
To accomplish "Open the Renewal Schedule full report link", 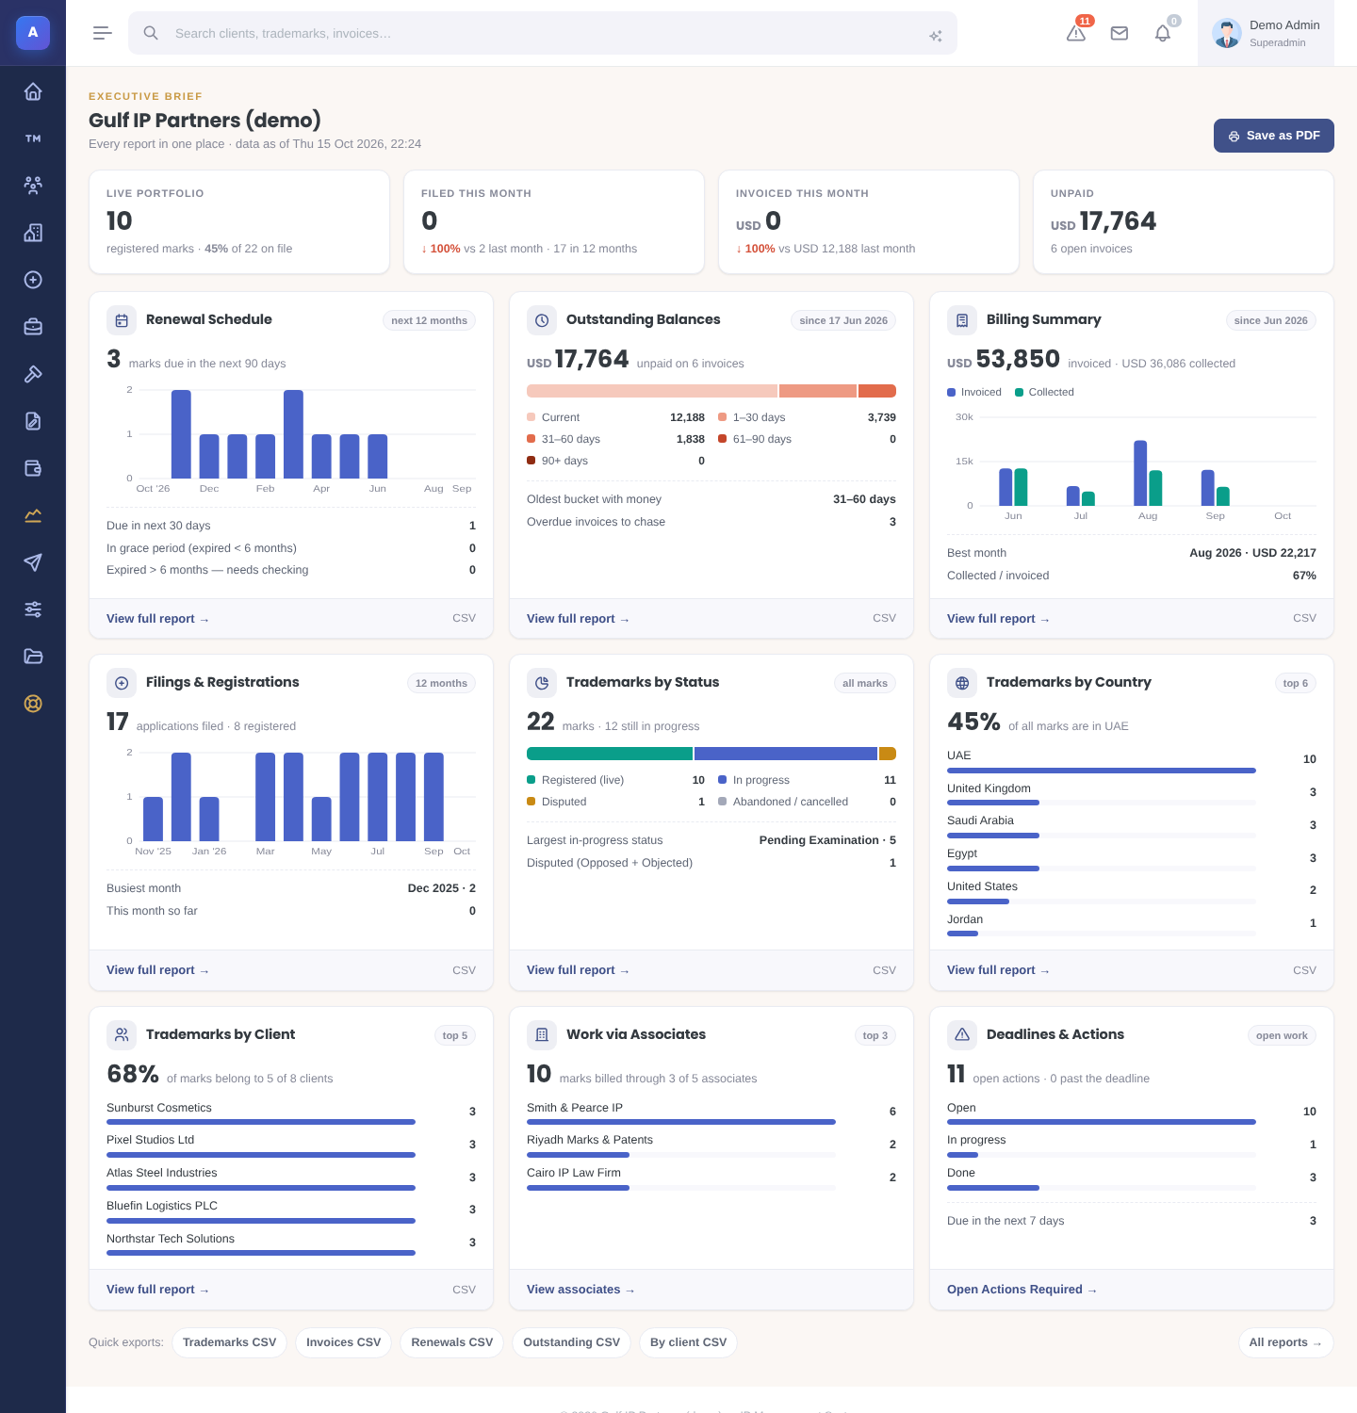I will tap(157, 619).
